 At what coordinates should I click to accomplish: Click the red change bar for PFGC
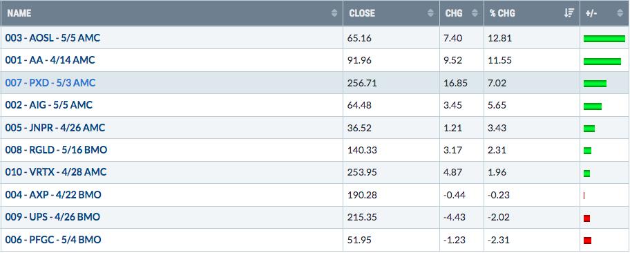(x=587, y=241)
